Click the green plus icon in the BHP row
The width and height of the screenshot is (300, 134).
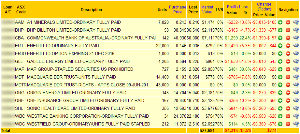click(x=280, y=30)
